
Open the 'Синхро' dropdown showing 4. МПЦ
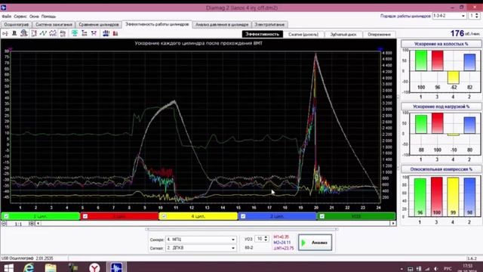[x=201, y=240]
